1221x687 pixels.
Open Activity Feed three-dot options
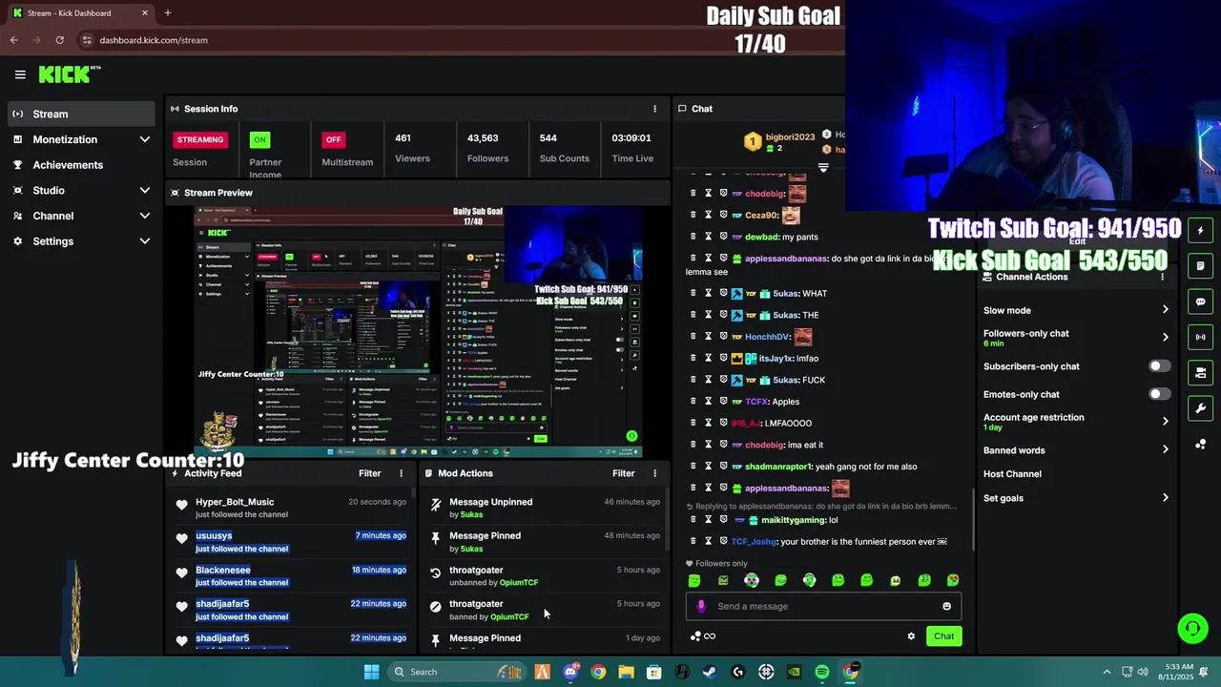(401, 473)
